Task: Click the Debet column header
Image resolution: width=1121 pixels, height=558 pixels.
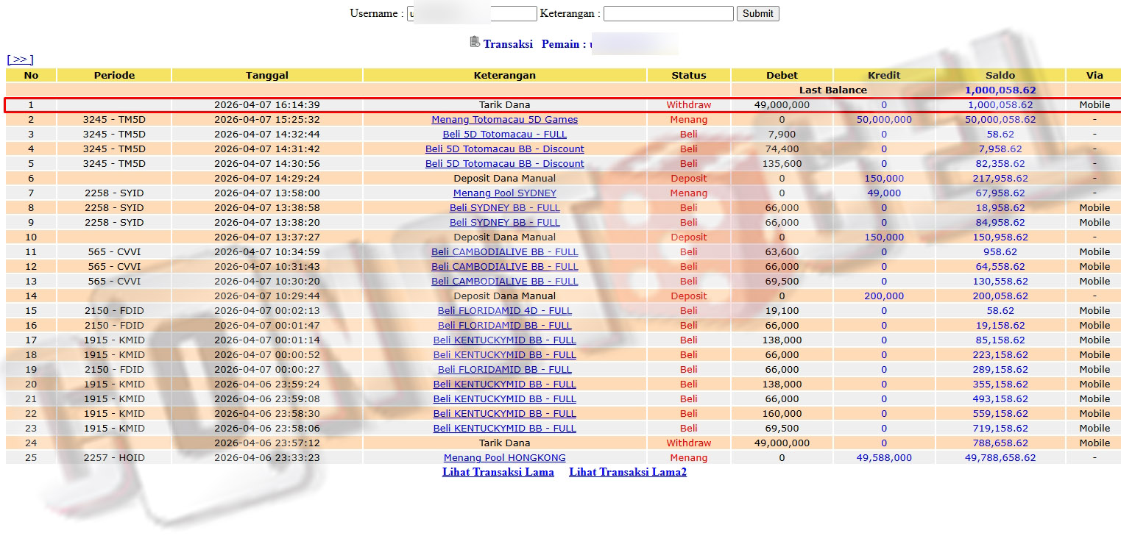Action: pos(782,75)
